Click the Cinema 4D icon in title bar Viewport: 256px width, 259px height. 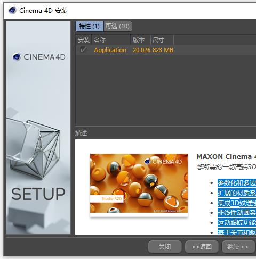[x=12, y=11]
